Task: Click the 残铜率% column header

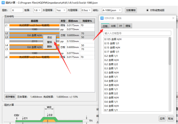Action: pyautogui.click(x=87, y=21)
